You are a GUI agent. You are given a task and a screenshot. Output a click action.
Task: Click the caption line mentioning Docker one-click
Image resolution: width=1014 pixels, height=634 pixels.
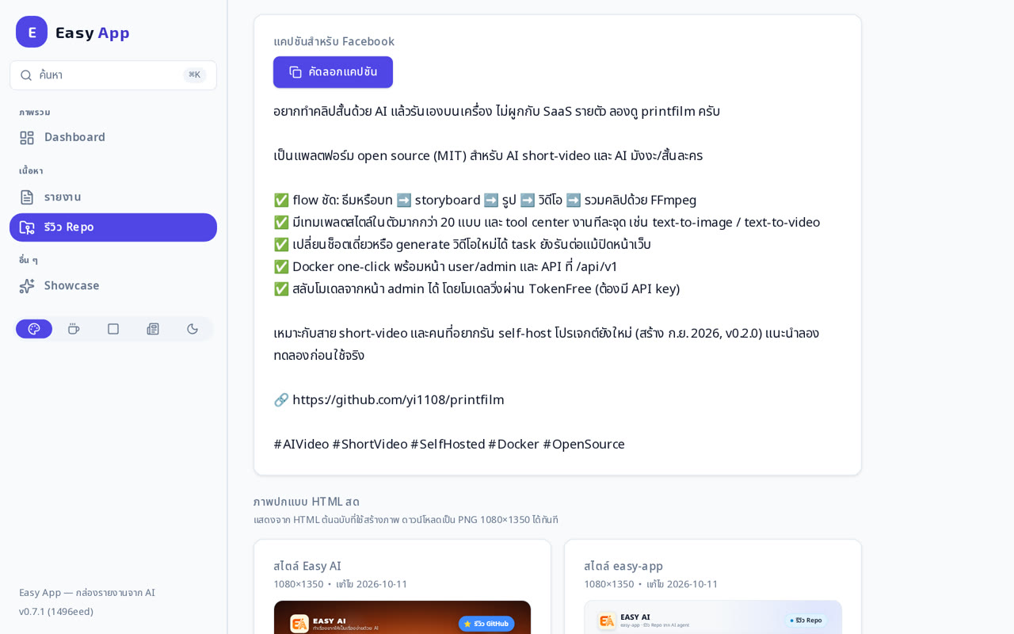[445, 266]
